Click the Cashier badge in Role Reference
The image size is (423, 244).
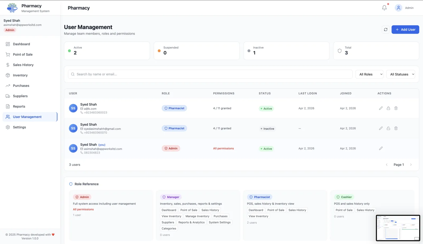click(344, 197)
